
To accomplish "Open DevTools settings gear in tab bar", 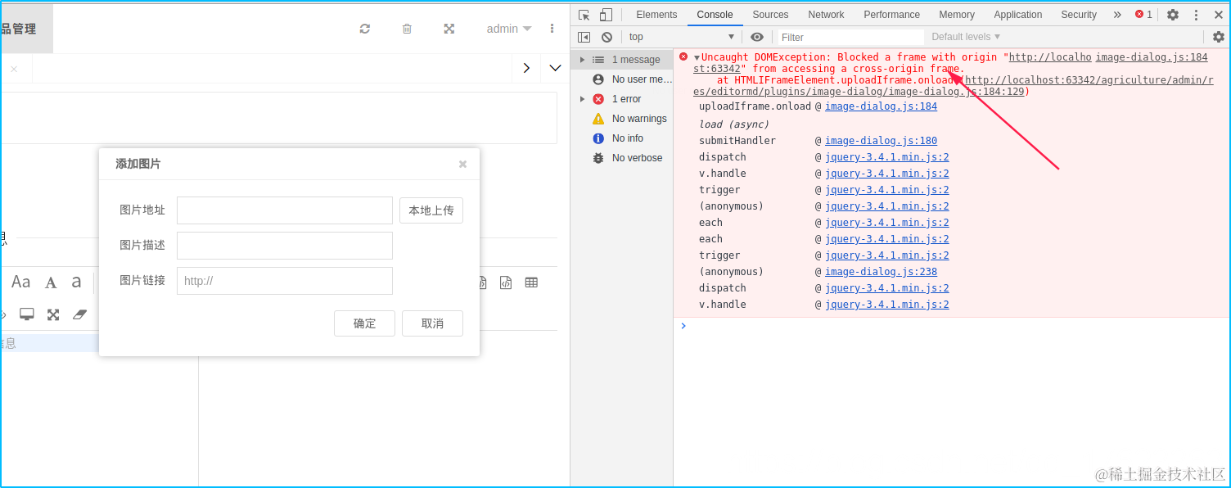I will (x=1173, y=15).
